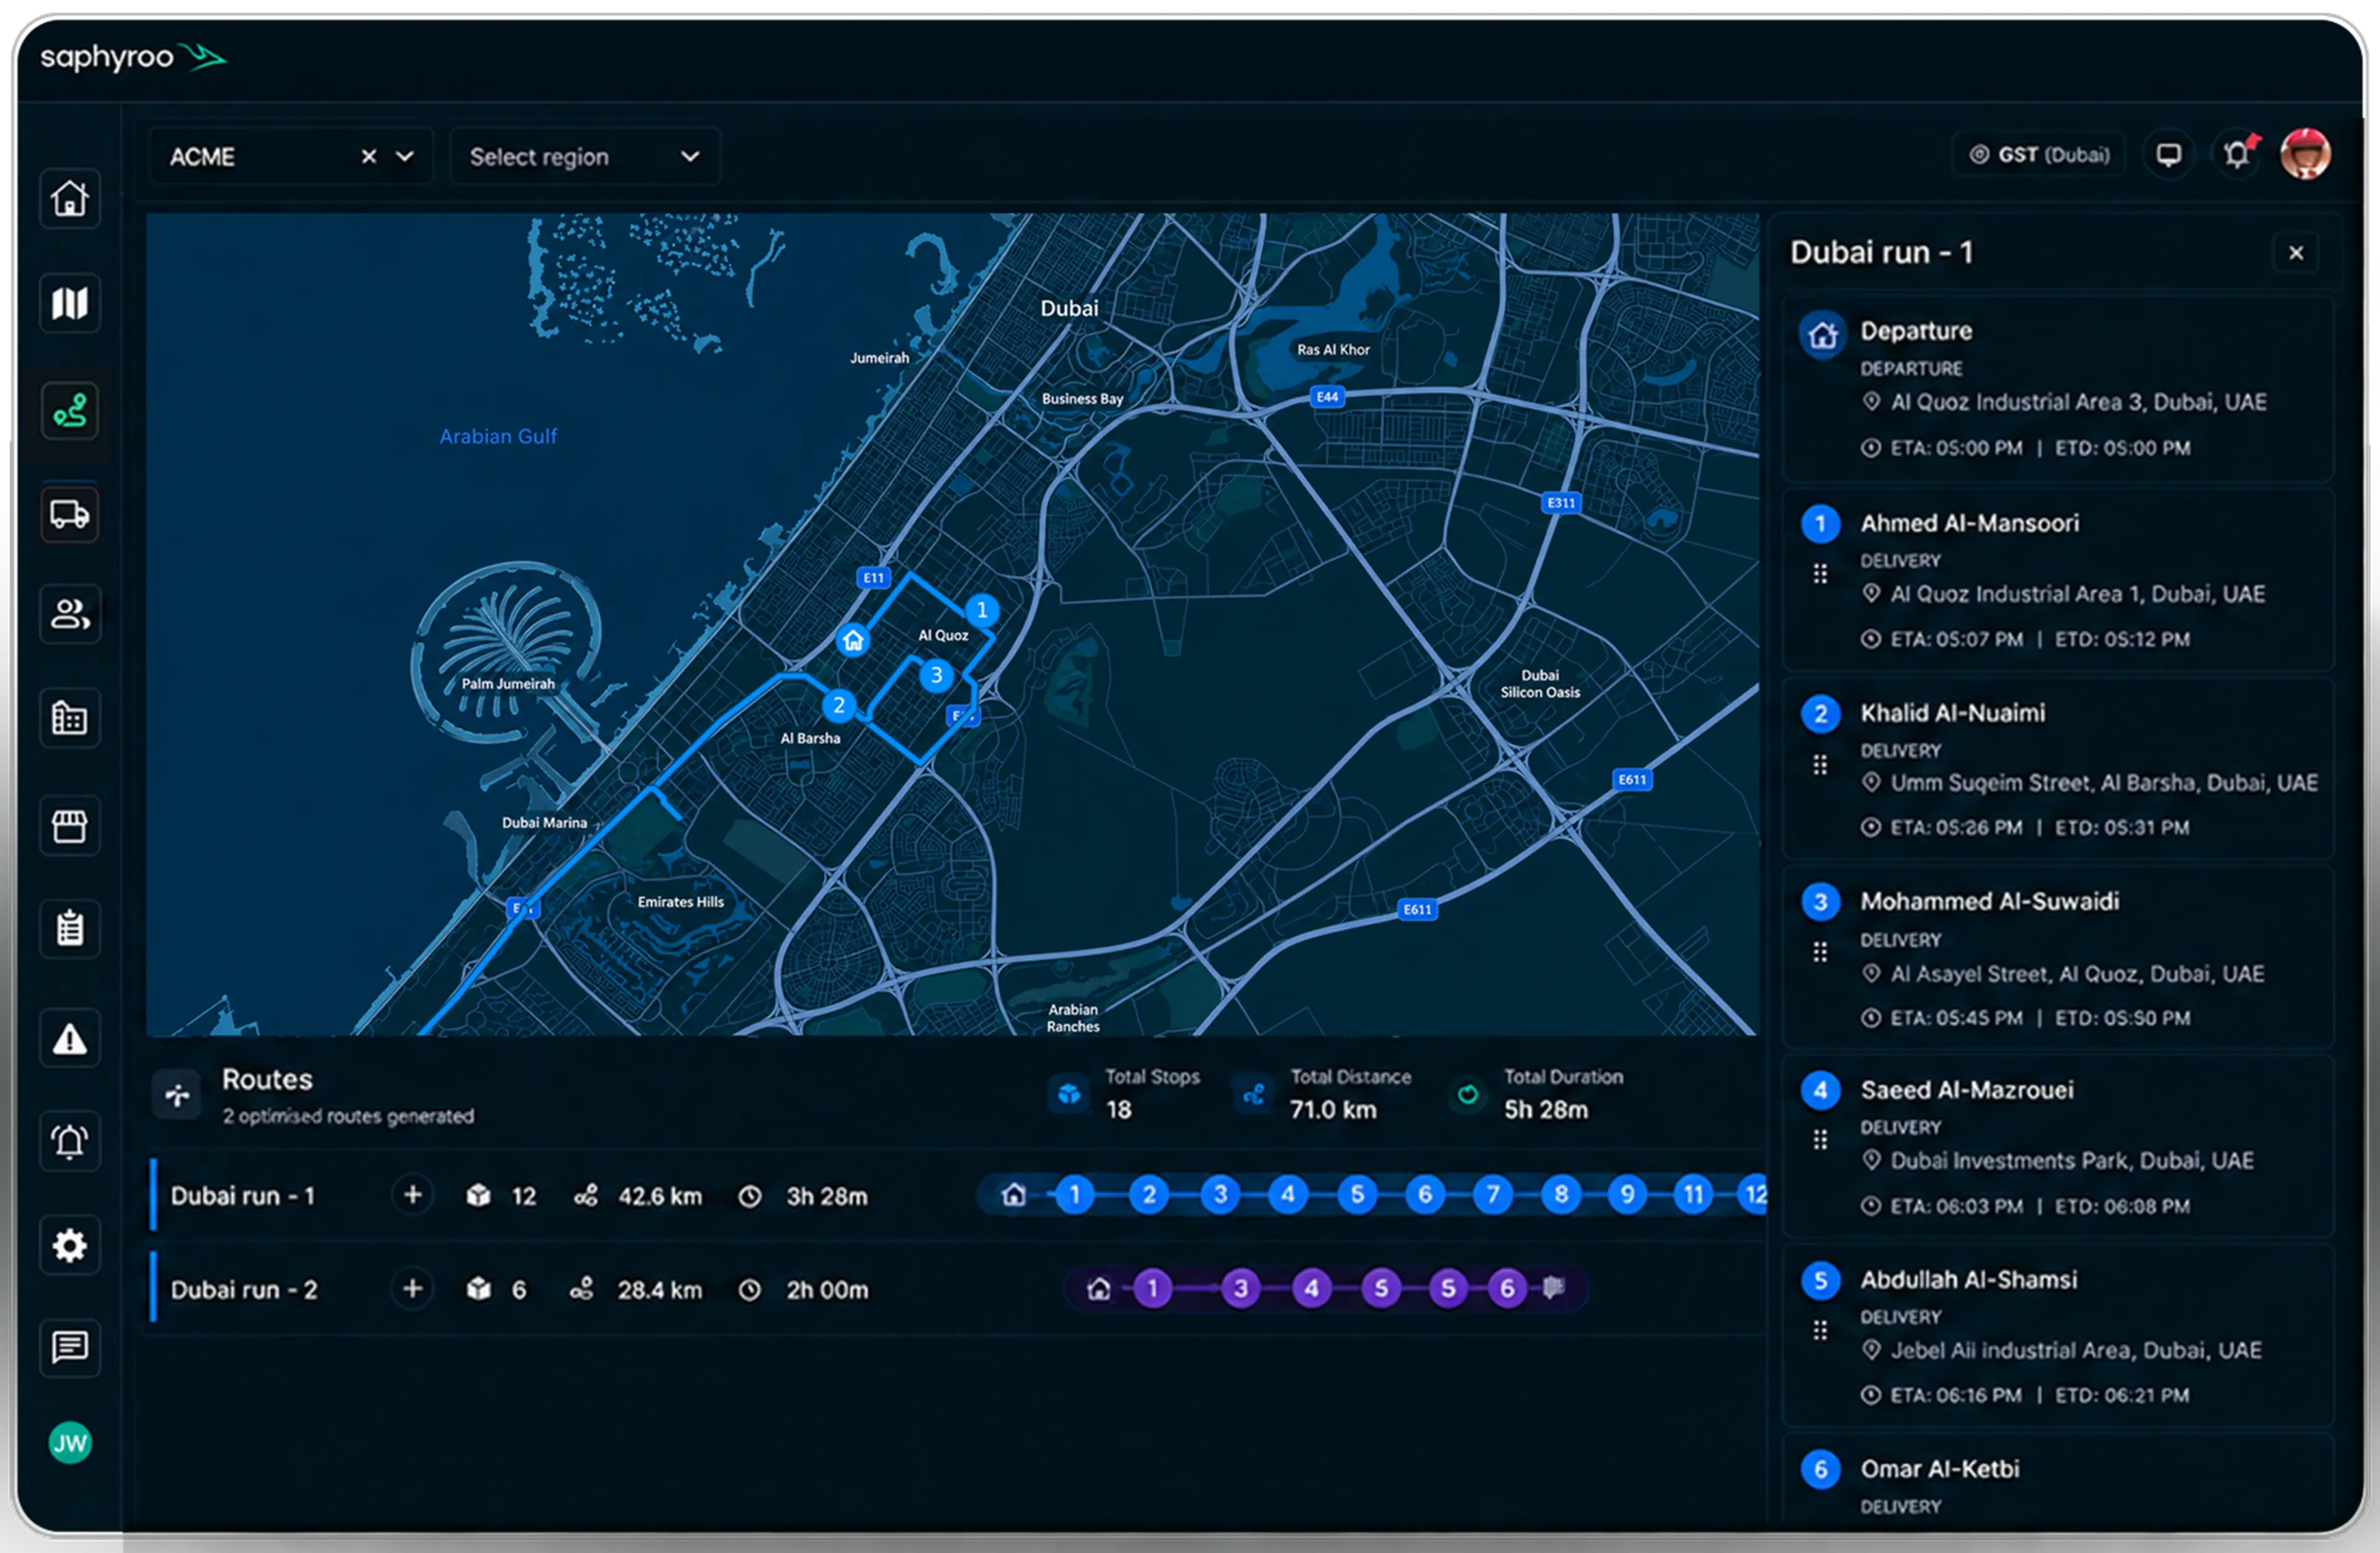The width and height of the screenshot is (2380, 1553).
Task: Select the green Routes sidebar icon
Action: click(x=69, y=411)
